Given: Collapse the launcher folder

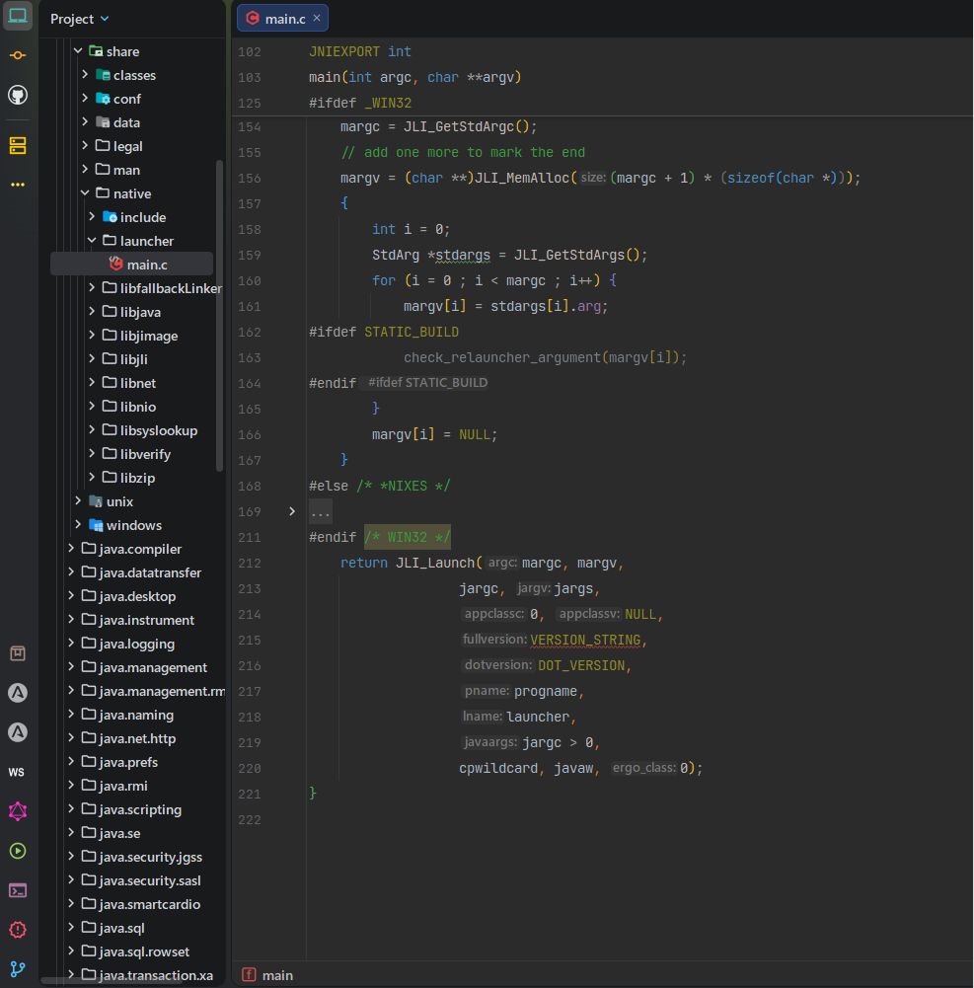Looking at the screenshot, I should [x=92, y=240].
